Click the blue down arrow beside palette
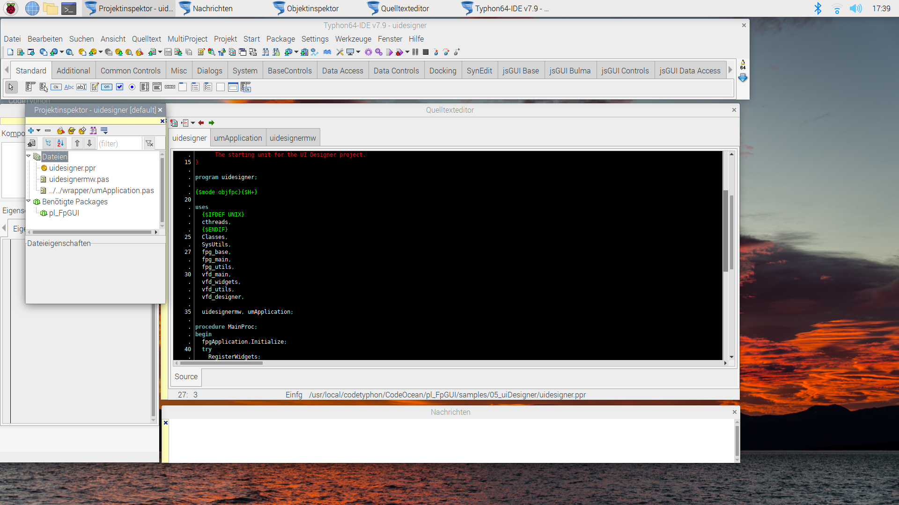 (x=743, y=78)
